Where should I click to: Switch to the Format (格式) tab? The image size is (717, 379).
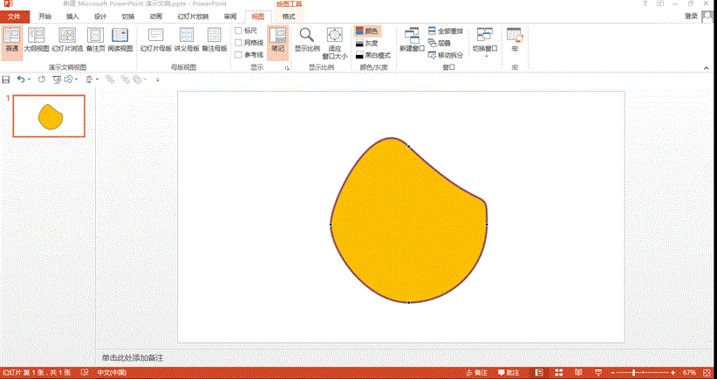point(288,17)
